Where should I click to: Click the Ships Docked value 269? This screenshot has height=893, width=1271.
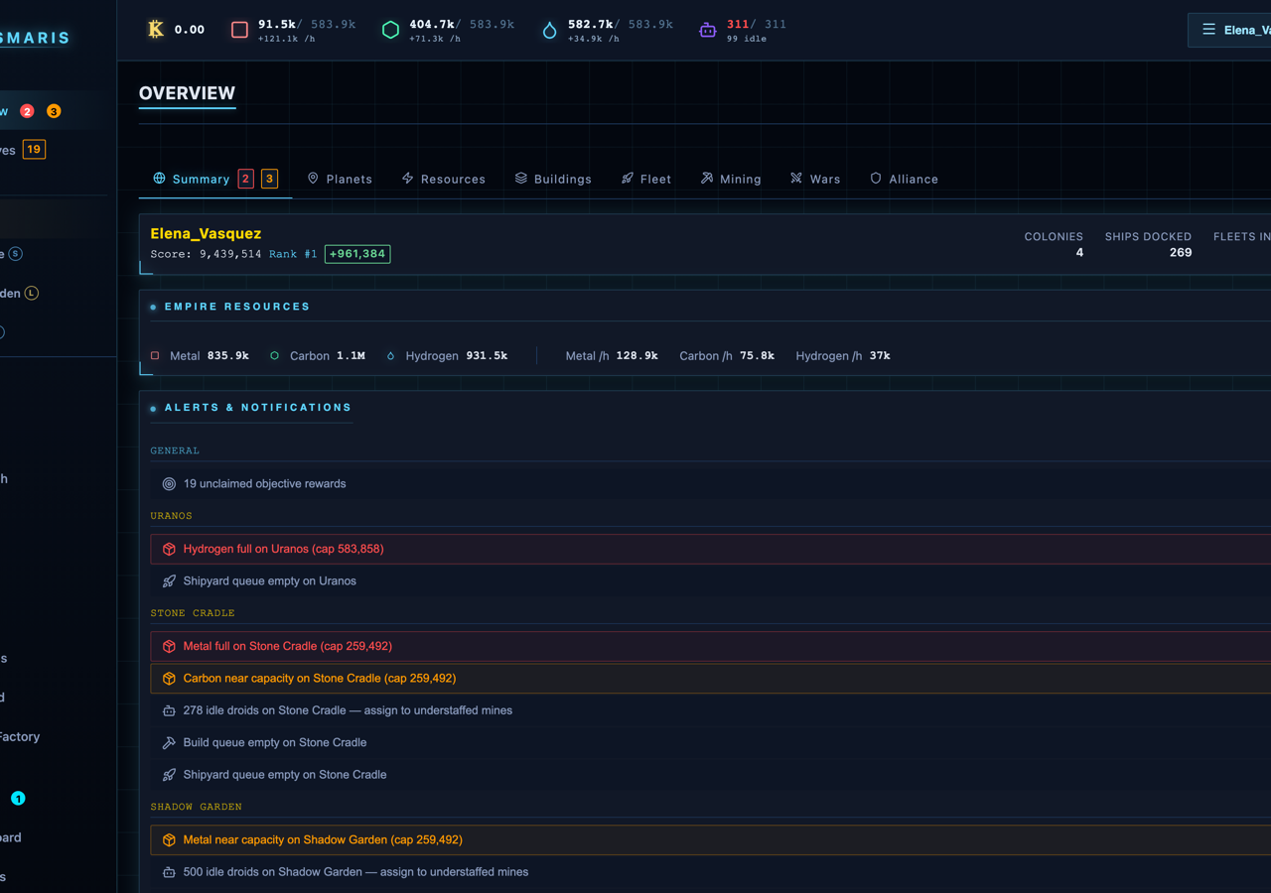pyautogui.click(x=1181, y=253)
